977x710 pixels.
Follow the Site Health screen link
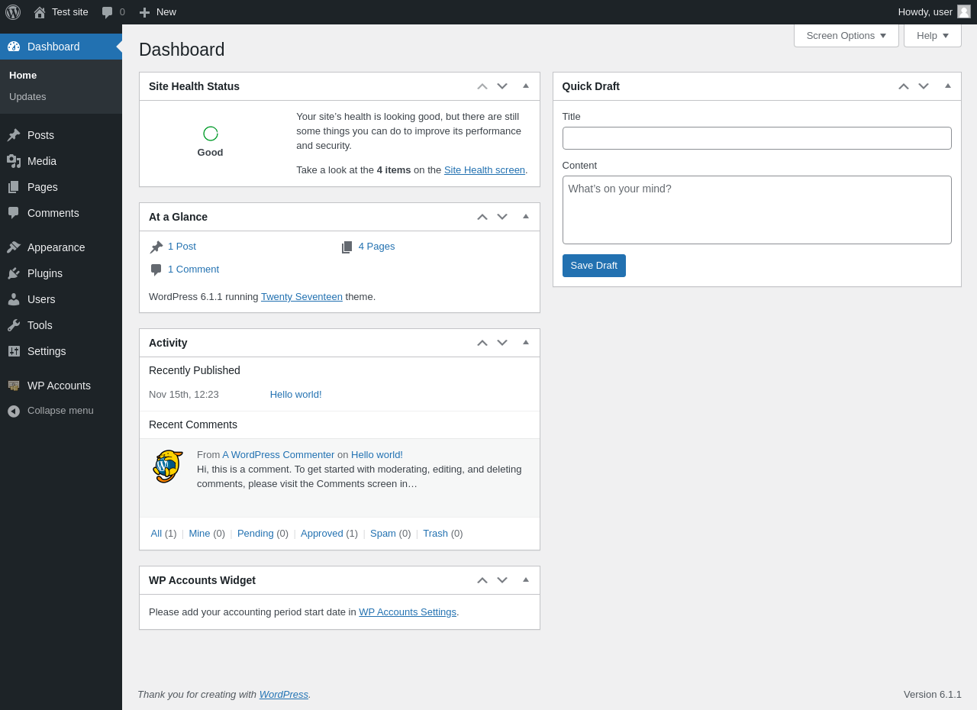(x=484, y=170)
